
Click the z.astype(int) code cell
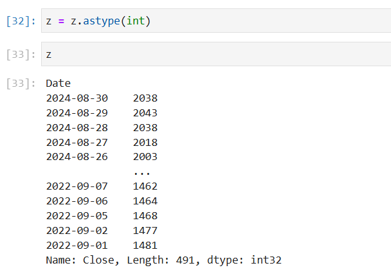(219, 21)
